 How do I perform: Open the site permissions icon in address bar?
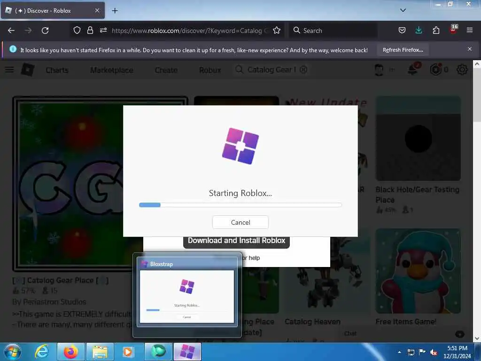click(x=103, y=31)
